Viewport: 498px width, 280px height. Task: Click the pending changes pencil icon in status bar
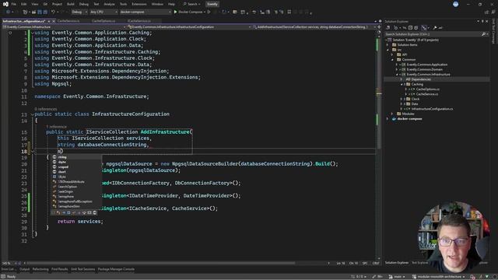(x=373, y=277)
